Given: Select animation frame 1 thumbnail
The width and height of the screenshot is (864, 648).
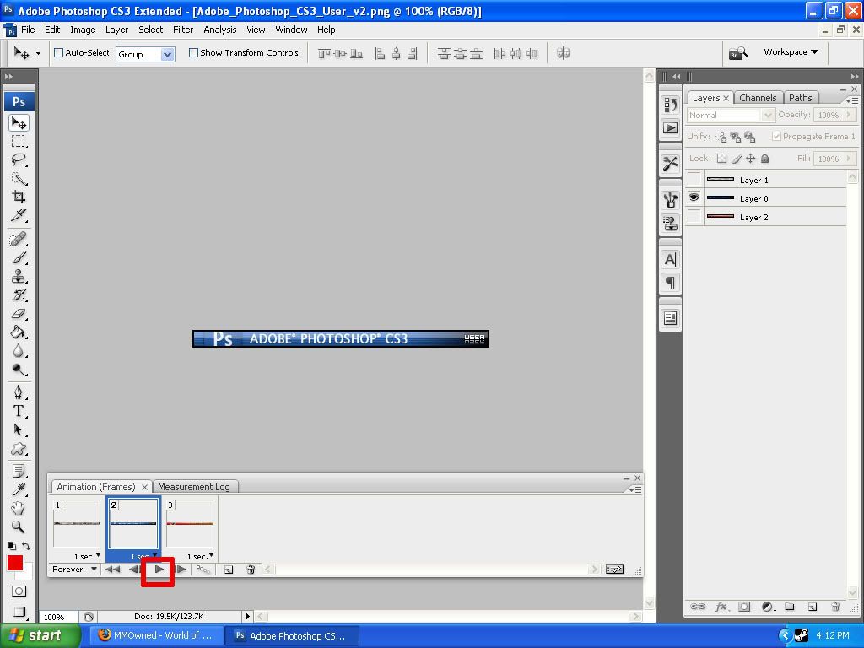Looking at the screenshot, I should point(77,523).
